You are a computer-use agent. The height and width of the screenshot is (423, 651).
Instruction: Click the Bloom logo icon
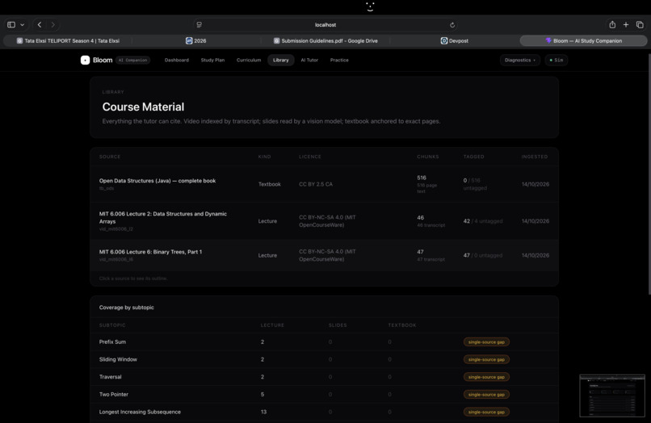click(85, 61)
